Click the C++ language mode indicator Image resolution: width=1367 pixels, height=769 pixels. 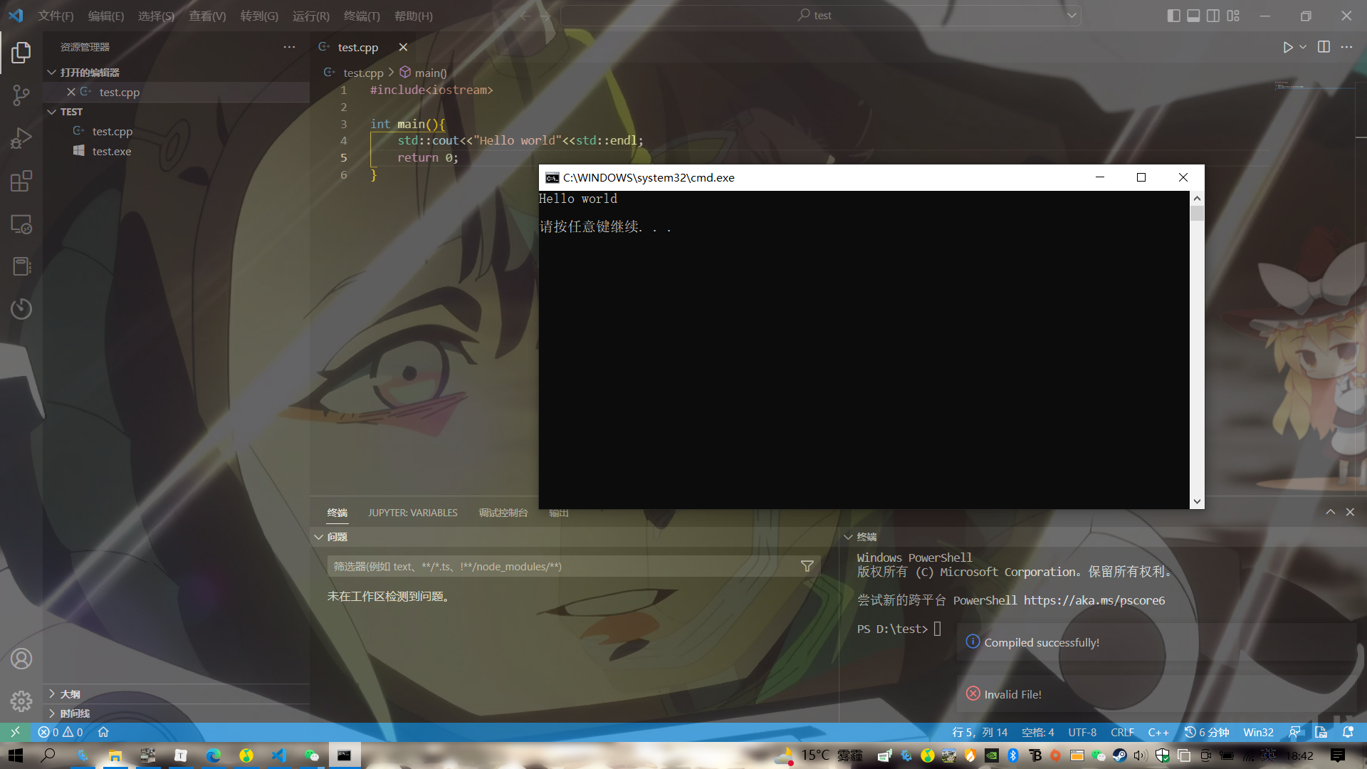(1158, 732)
